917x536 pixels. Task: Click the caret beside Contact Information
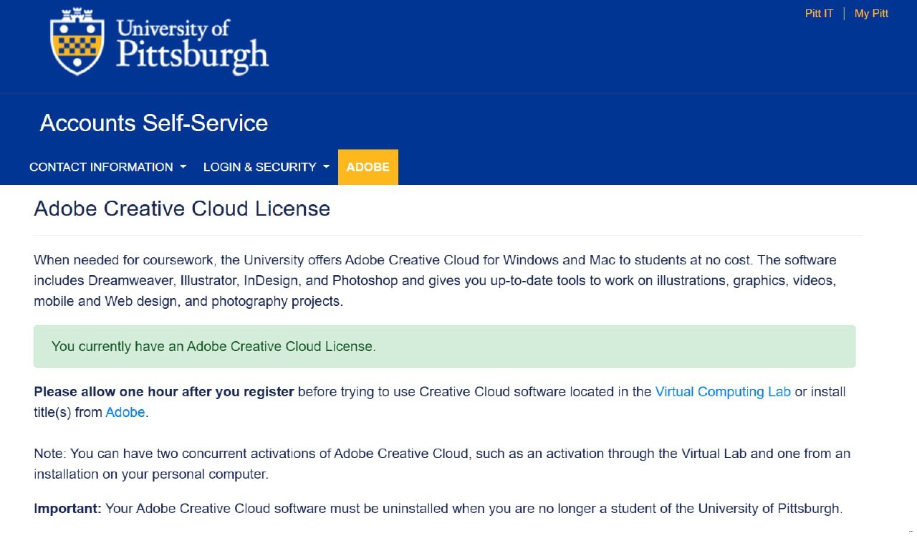tap(183, 167)
